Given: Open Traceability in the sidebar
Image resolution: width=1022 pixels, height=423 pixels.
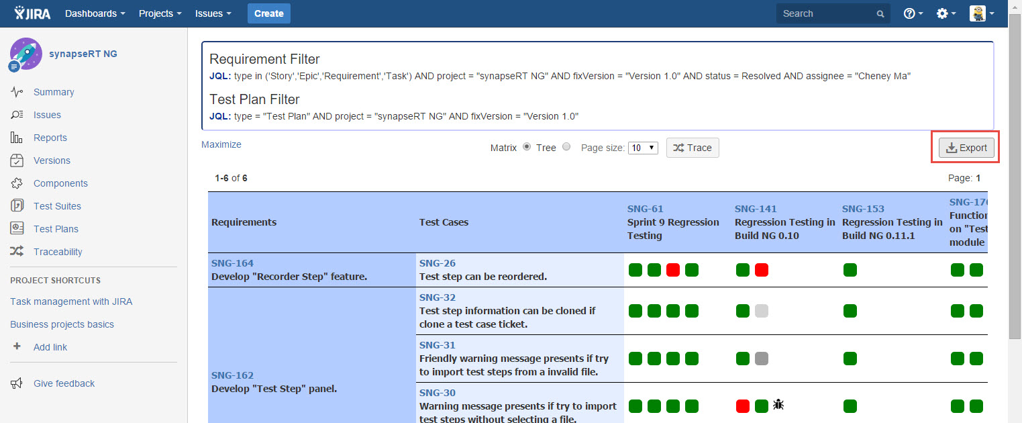Looking at the screenshot, I should (58, 252).
